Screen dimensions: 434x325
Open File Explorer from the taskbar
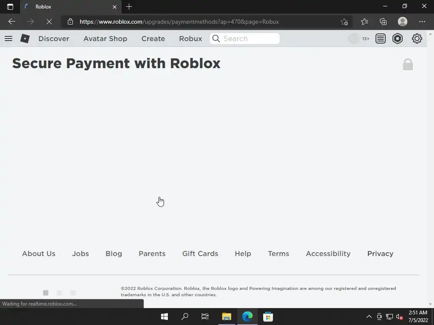226,317
